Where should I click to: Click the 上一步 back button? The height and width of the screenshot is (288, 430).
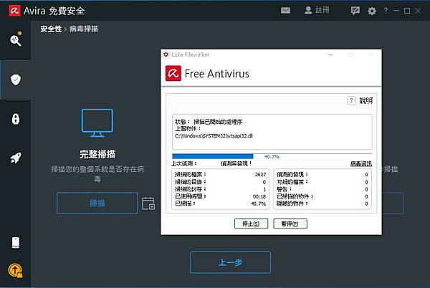(230, 262)
